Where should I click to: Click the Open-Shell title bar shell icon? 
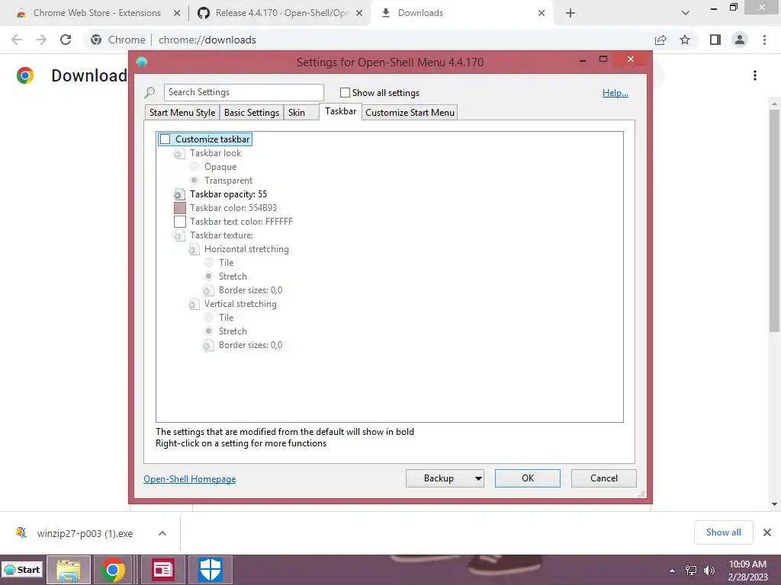point(142,62)
